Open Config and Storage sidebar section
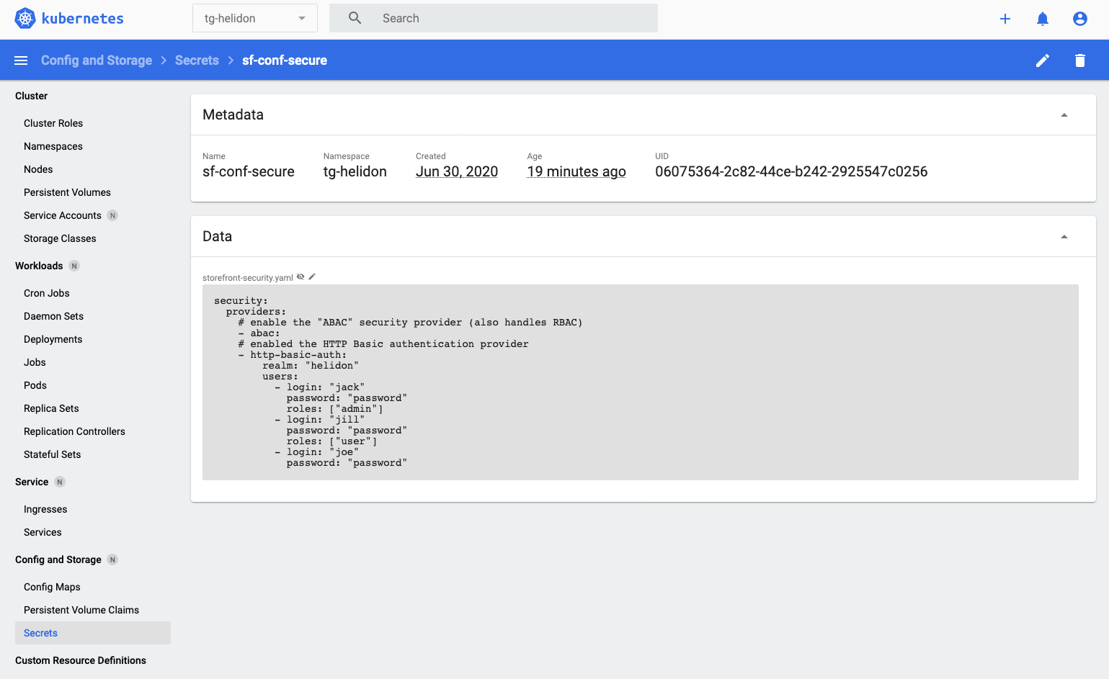 58,559
